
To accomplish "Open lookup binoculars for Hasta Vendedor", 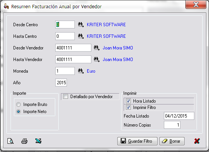I will (x=97, y=59).
